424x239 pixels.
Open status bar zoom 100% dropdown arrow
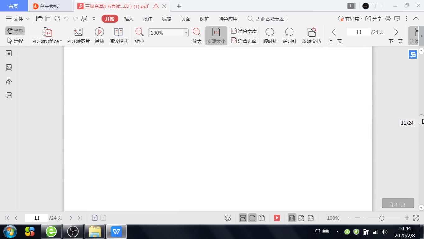tap(350, 218)
